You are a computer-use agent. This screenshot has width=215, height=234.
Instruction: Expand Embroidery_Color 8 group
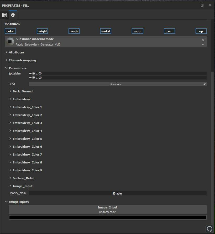coord(10,162)
